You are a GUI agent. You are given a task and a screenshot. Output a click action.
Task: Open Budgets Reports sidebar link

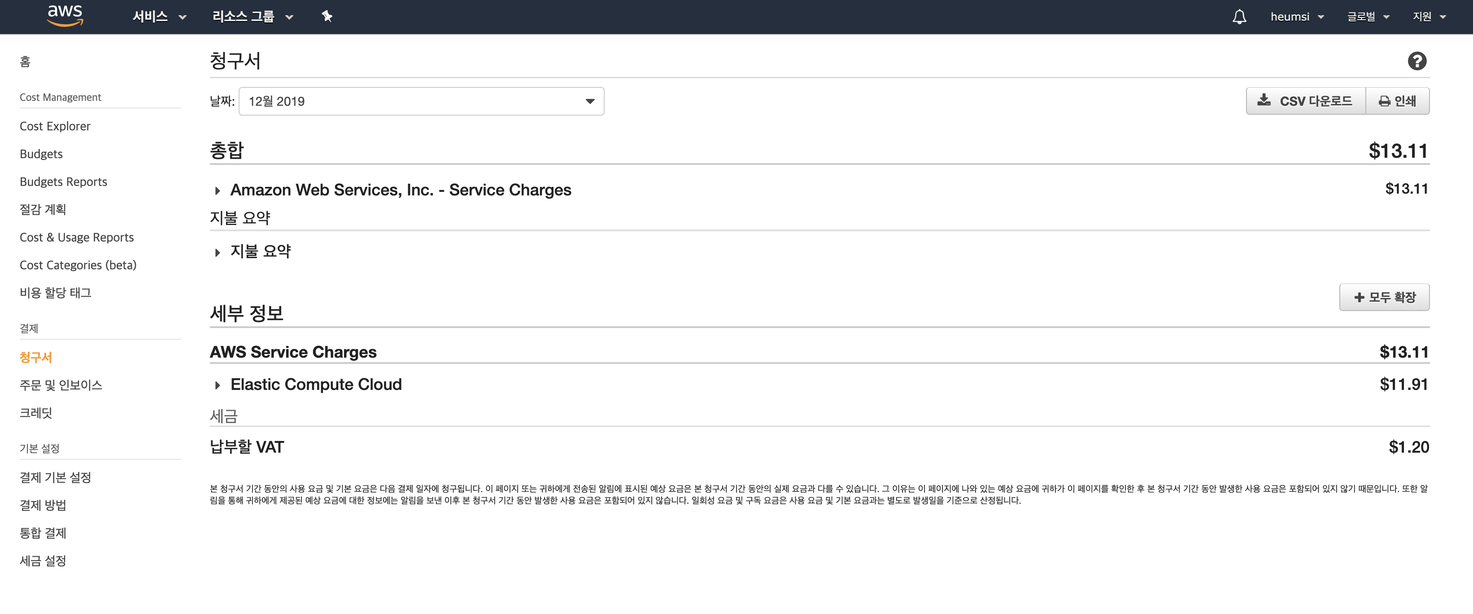pos(64,182)
